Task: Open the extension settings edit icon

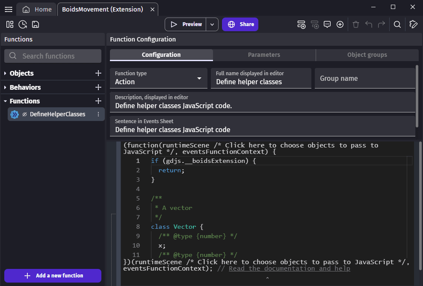Action: tap(413, 24)
